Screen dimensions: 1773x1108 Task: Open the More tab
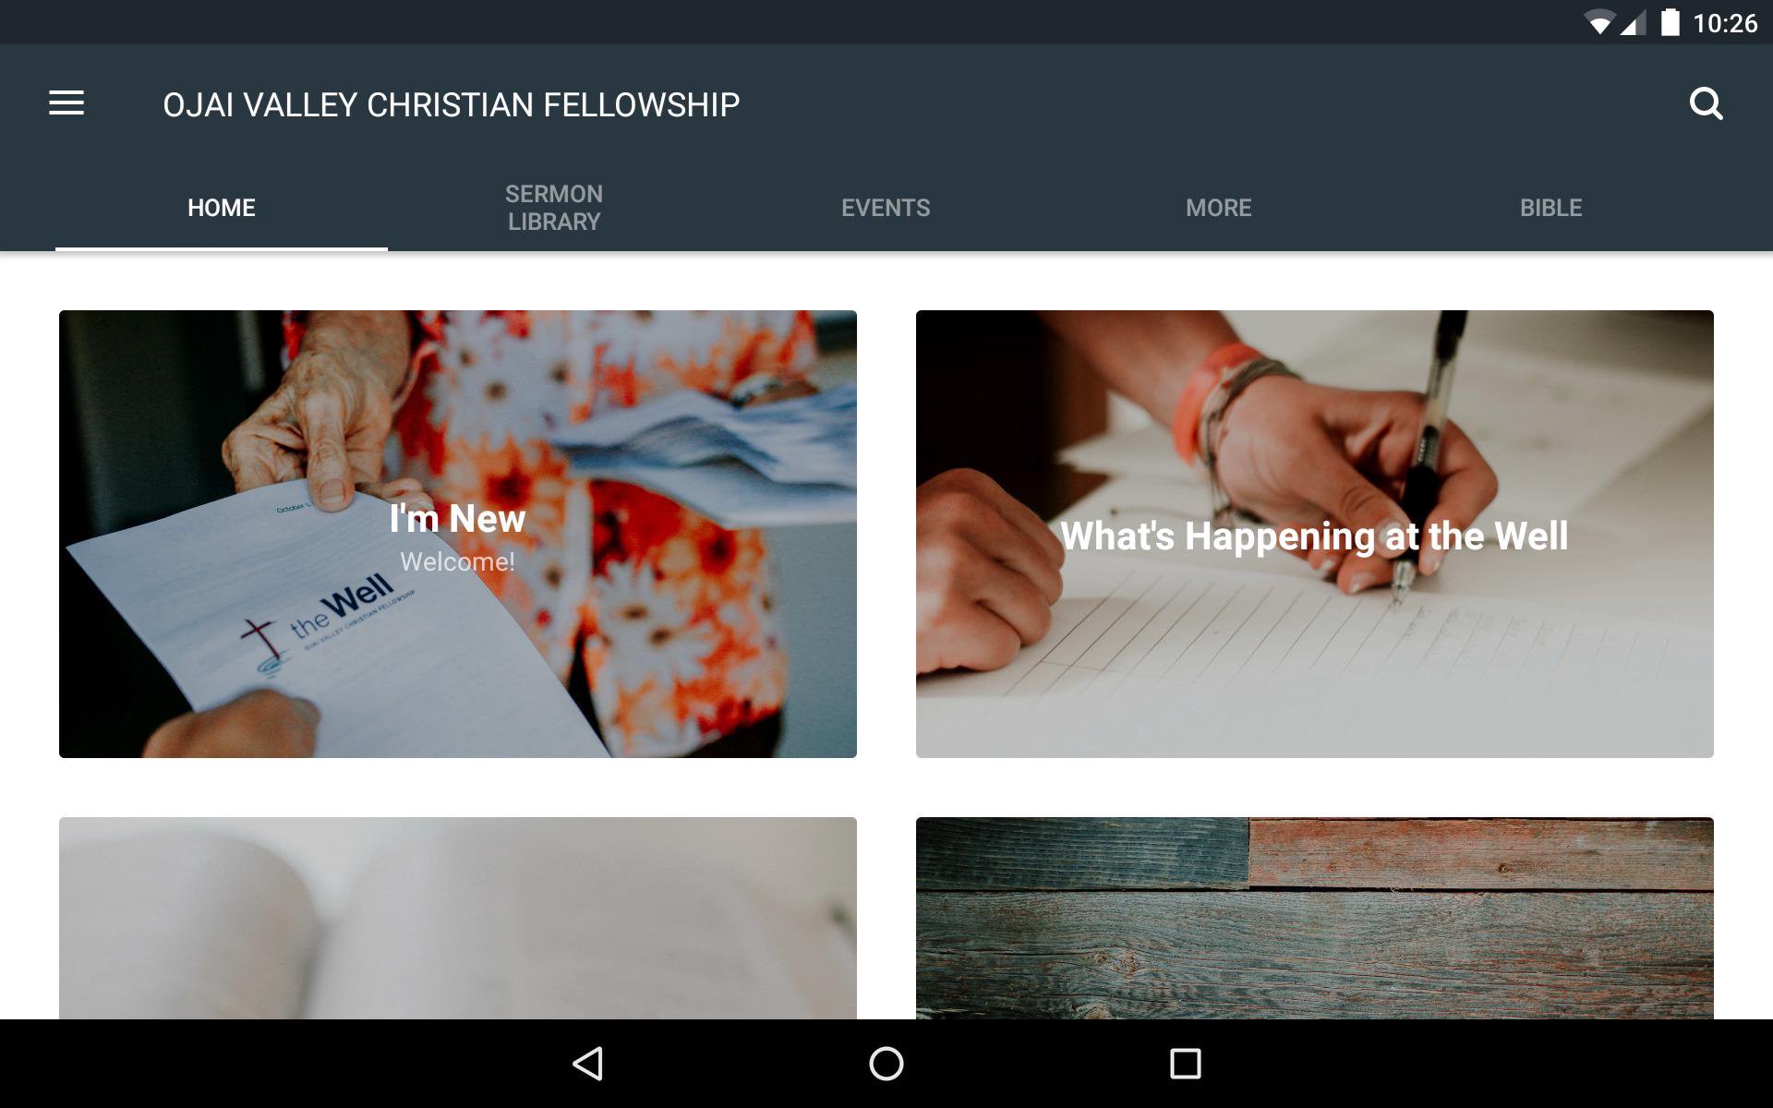1219,208
